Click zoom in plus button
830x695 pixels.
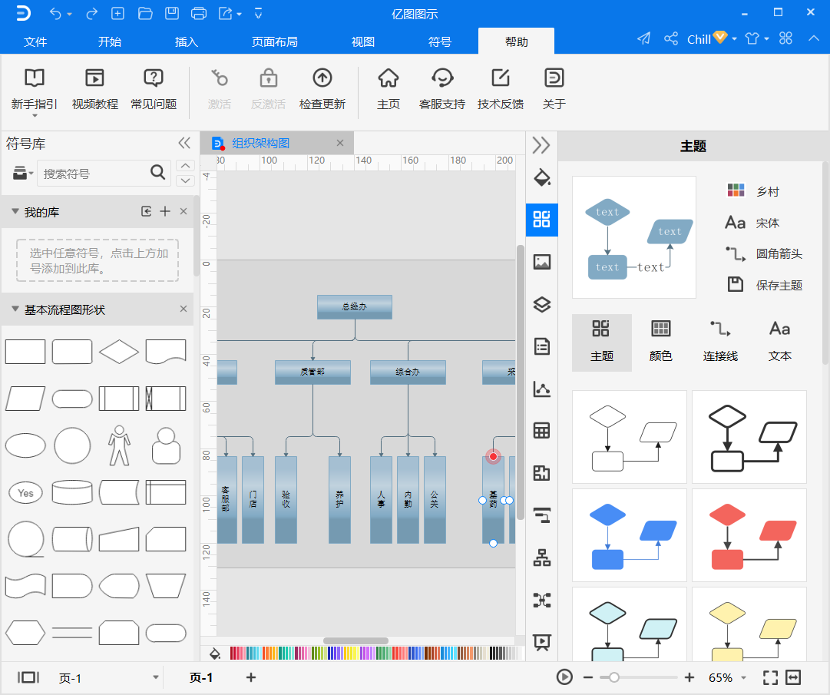[689, 677]
